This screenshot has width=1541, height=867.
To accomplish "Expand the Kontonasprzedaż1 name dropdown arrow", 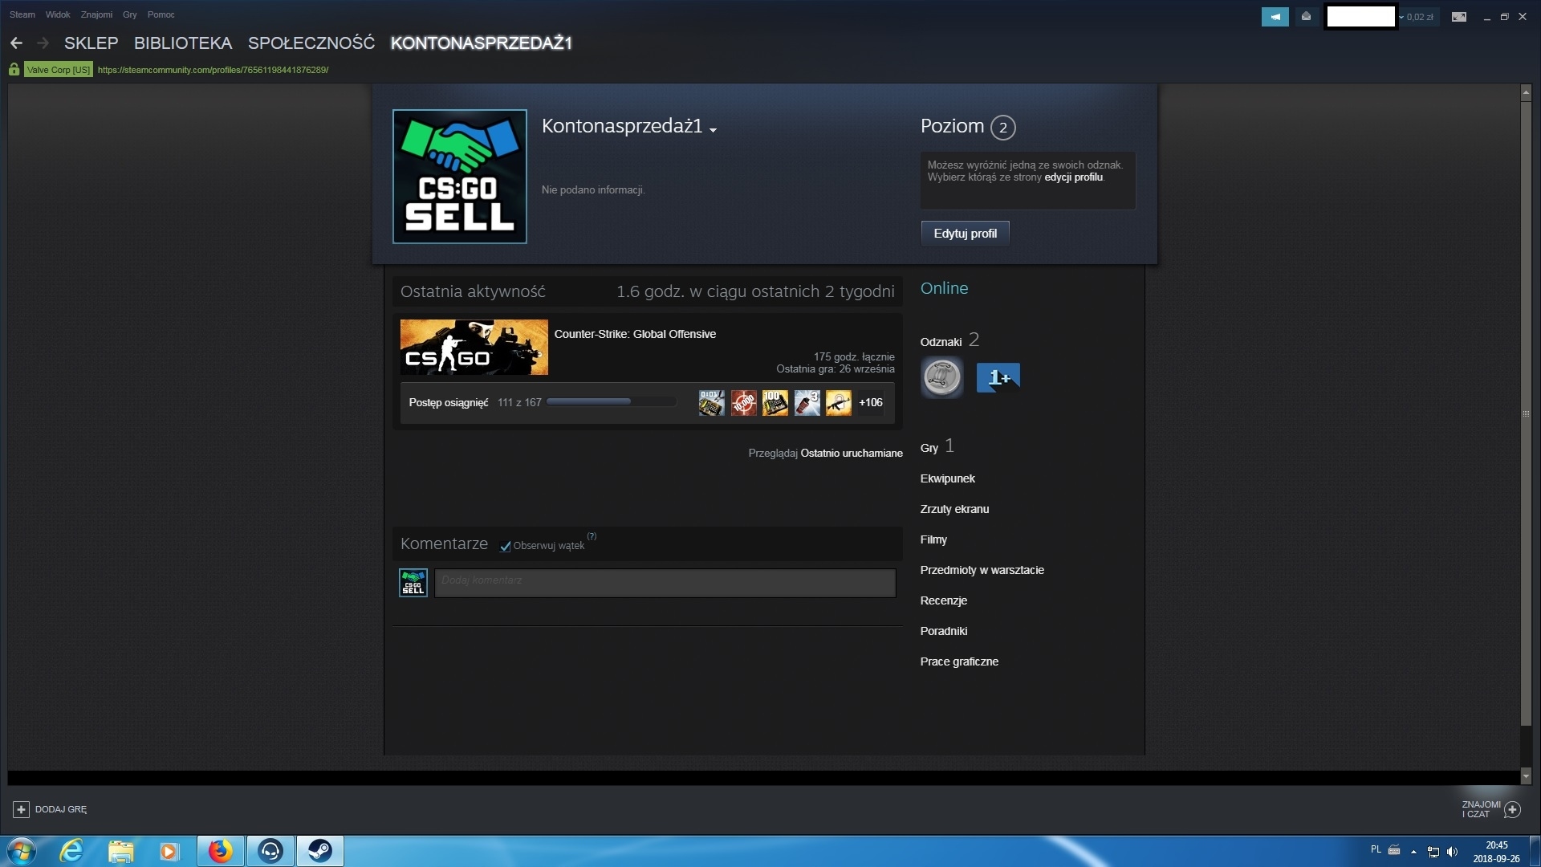I will 713,129.
